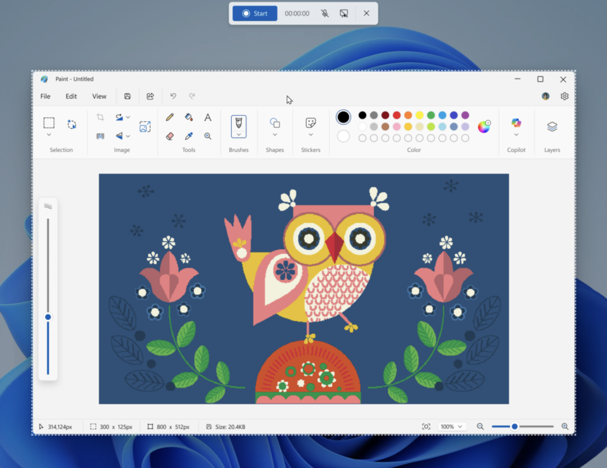The height and width of the screenshot is (468, 607).
Task: Toggle the crossed-out screen icon in recording bar
Action: (x=344, y=13)
